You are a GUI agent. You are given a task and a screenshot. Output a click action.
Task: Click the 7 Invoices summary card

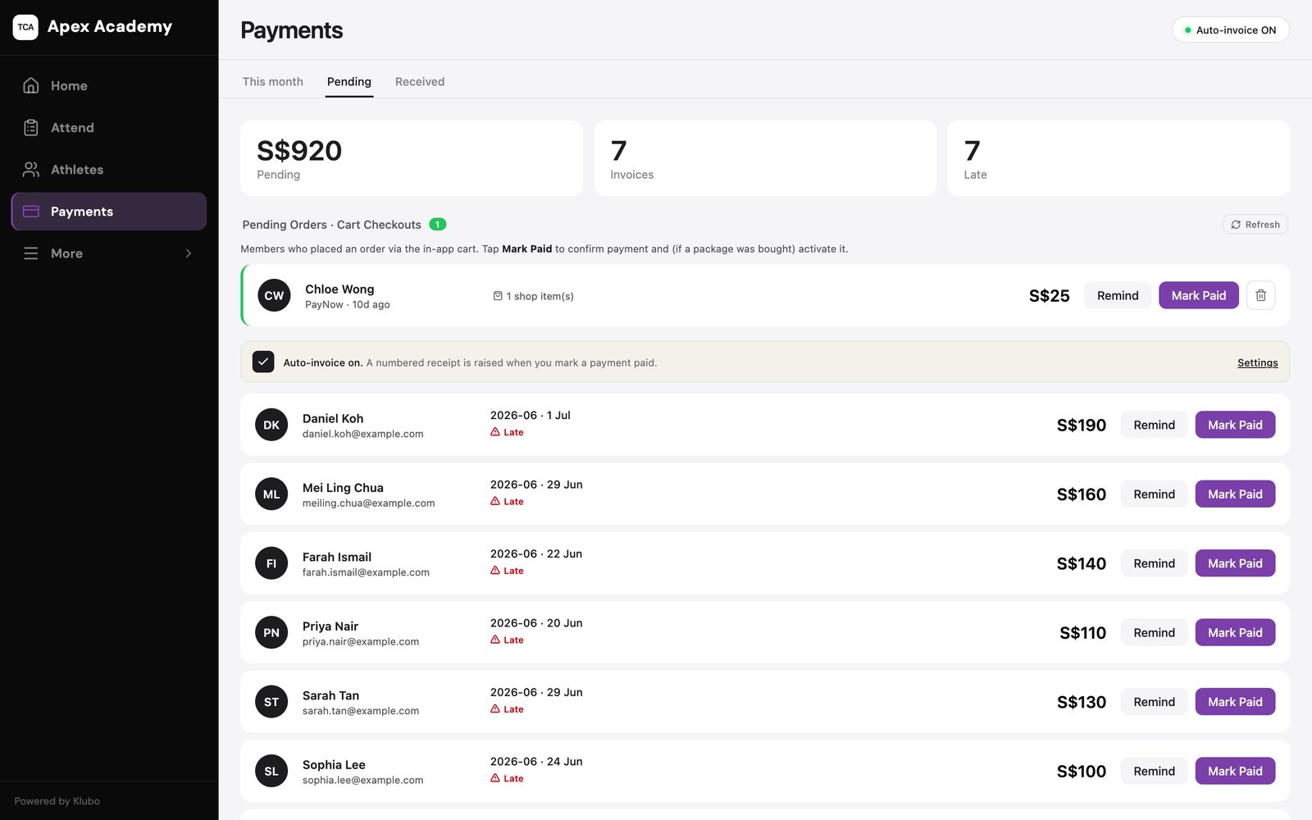[x=765, y=158]
